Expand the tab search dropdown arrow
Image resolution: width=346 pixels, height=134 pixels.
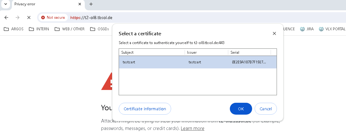click(5, 4)
